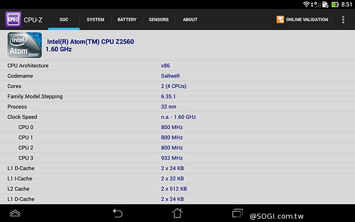Tap the 1.60 GHz heading line

pyautogui.click(x=59, y=49)
